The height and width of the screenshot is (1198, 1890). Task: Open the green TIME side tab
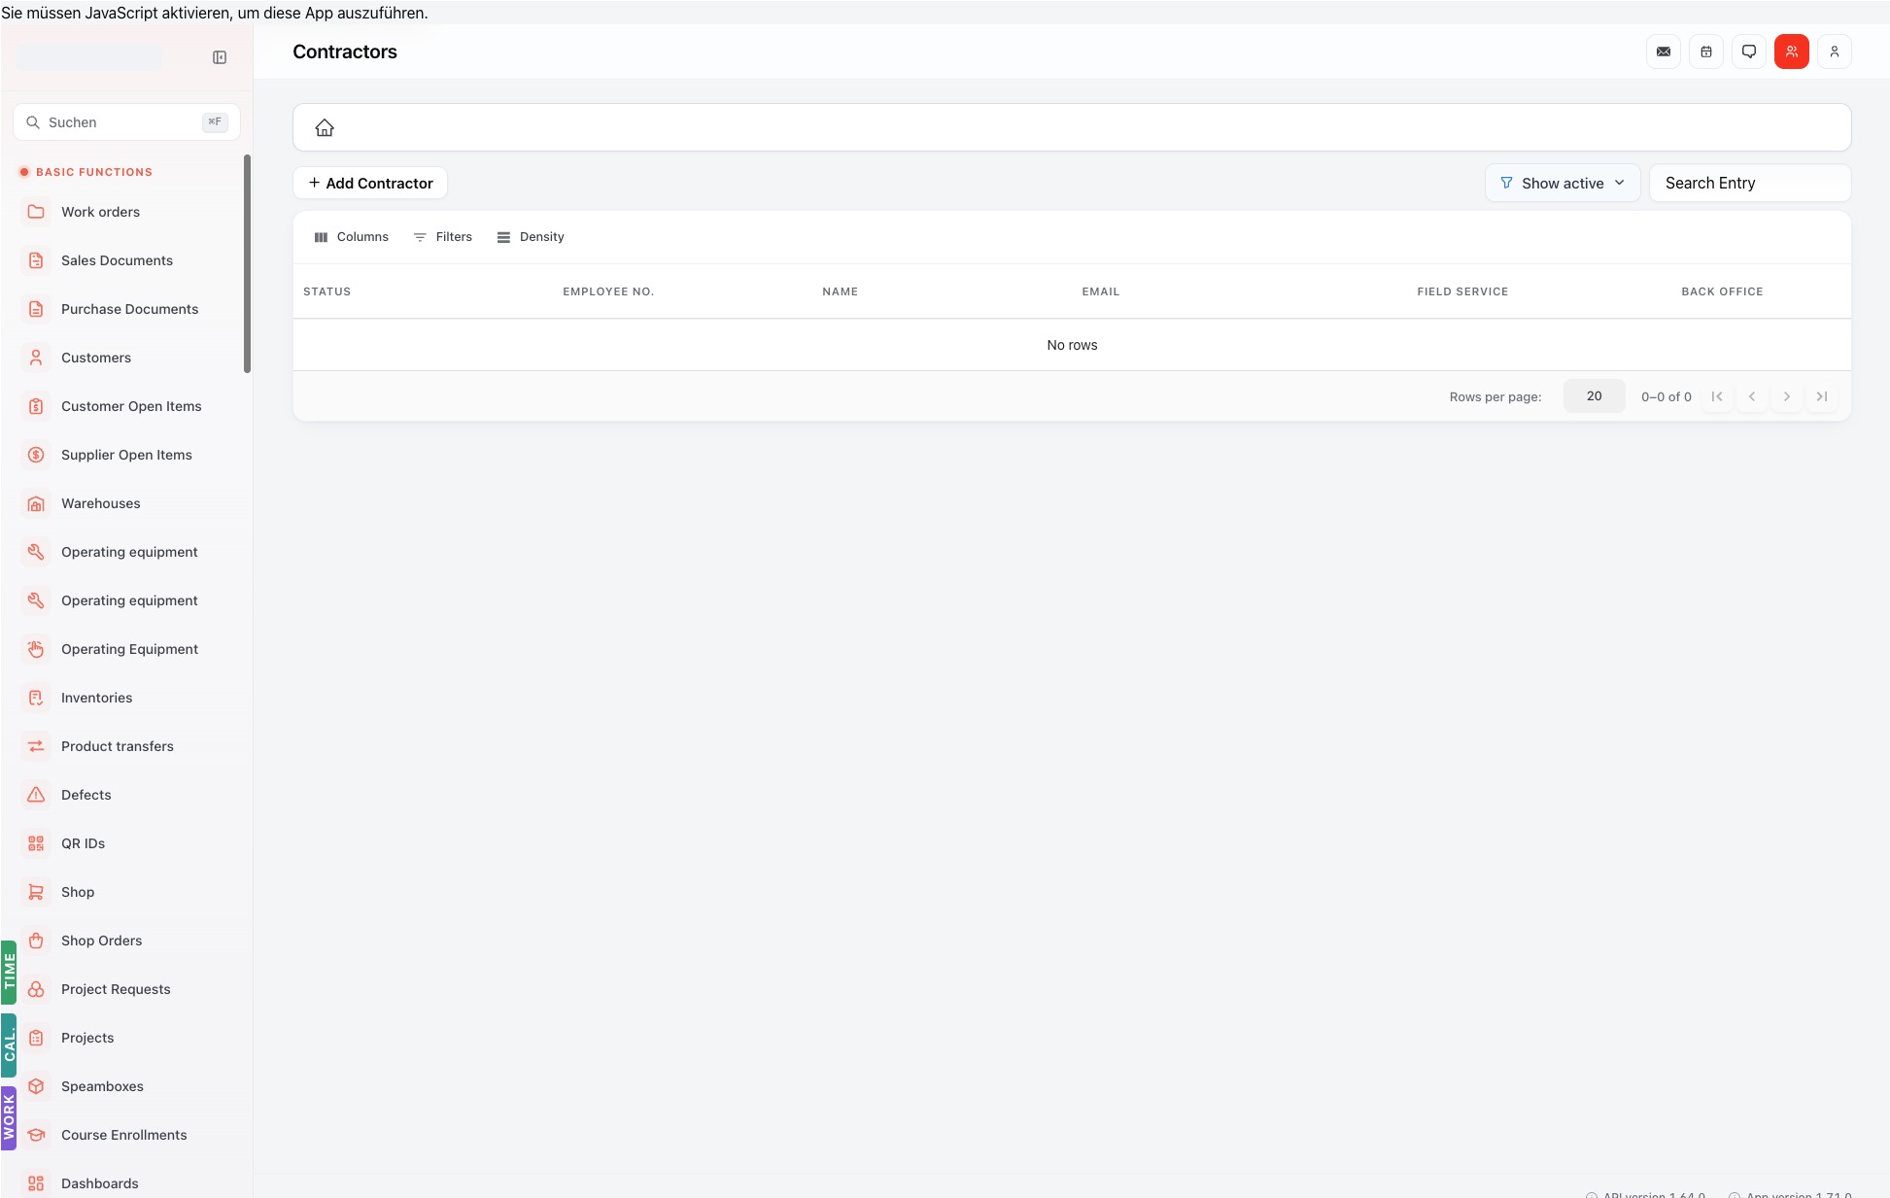[9, 972]
